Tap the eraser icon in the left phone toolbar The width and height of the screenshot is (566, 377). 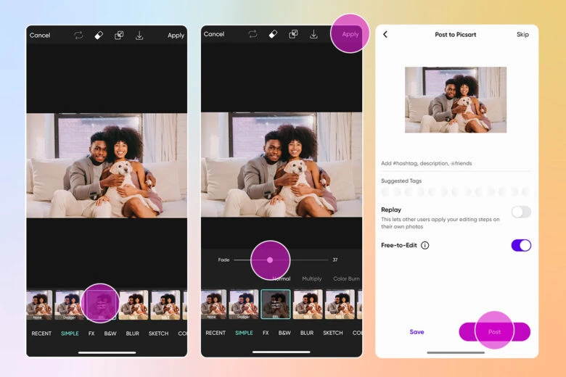coord(99,35)
